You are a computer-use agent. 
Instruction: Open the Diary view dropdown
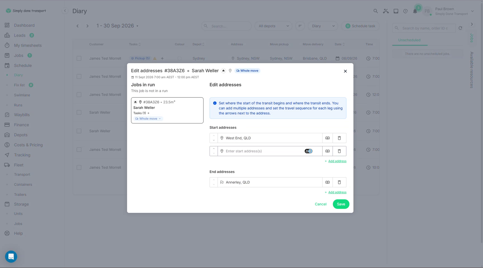pyautogui.click(x=323, y=26)
